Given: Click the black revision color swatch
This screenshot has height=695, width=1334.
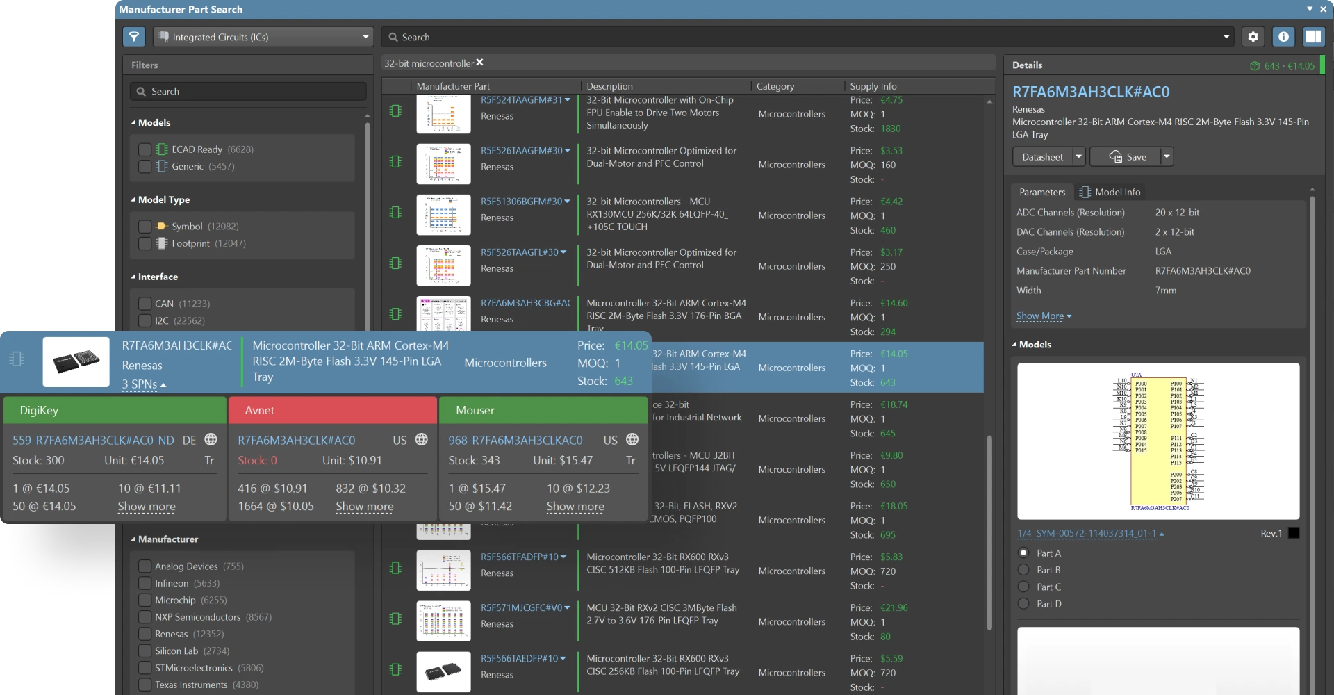Looking at the screenshot, I should click(1294, 533).
